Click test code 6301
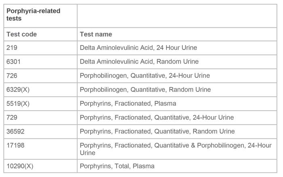This screenshot has width=283, height=177. (13, 62)
